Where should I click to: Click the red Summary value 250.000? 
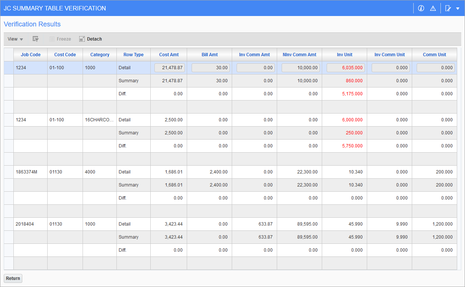(354, 133)
